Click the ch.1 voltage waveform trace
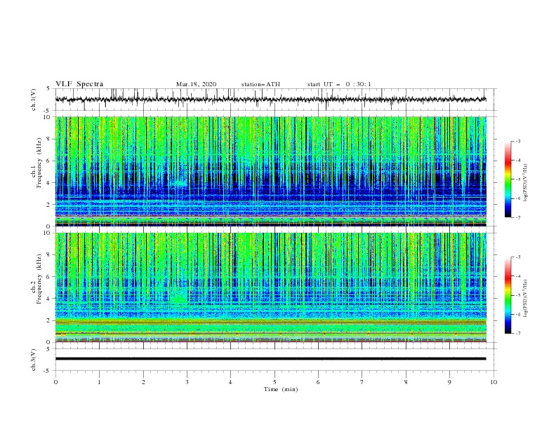 pyautogui.click(x=270, y=100)
